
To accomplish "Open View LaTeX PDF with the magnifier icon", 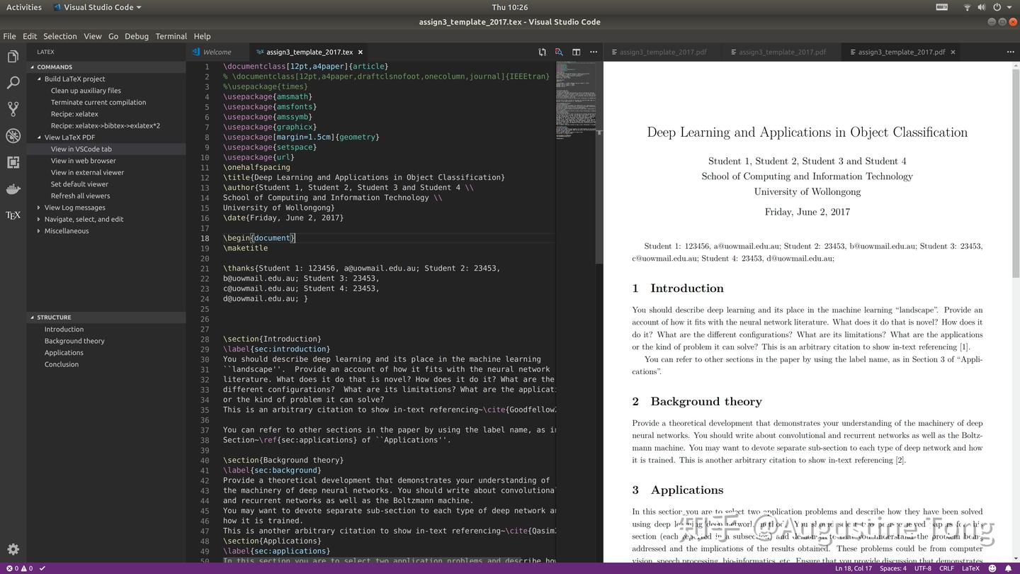I will pos(559,52).
